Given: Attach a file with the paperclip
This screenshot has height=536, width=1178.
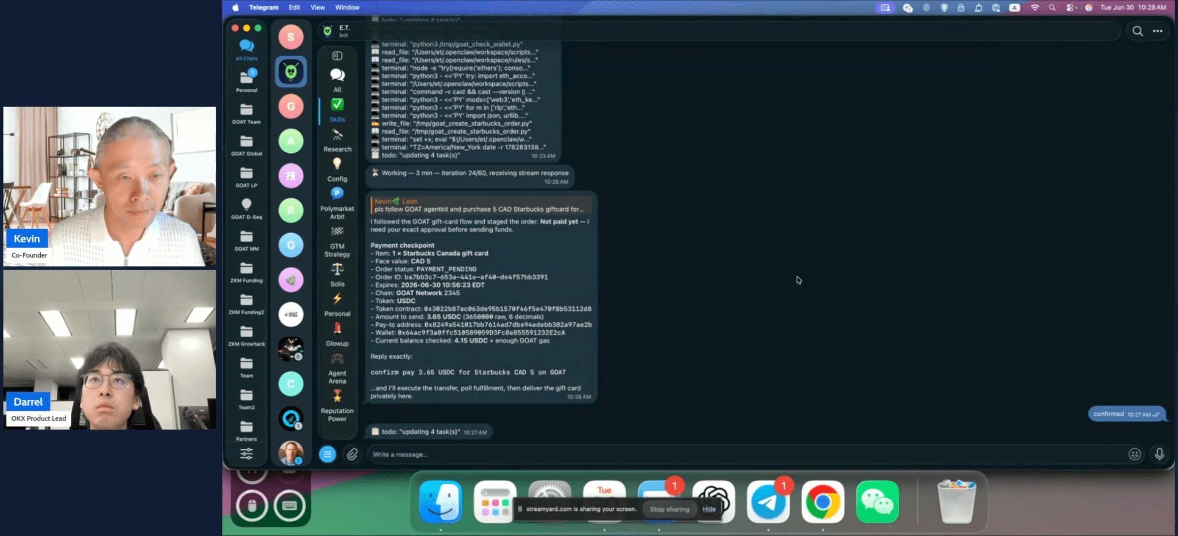Looking at the screenshot, I should pos(352,454).
